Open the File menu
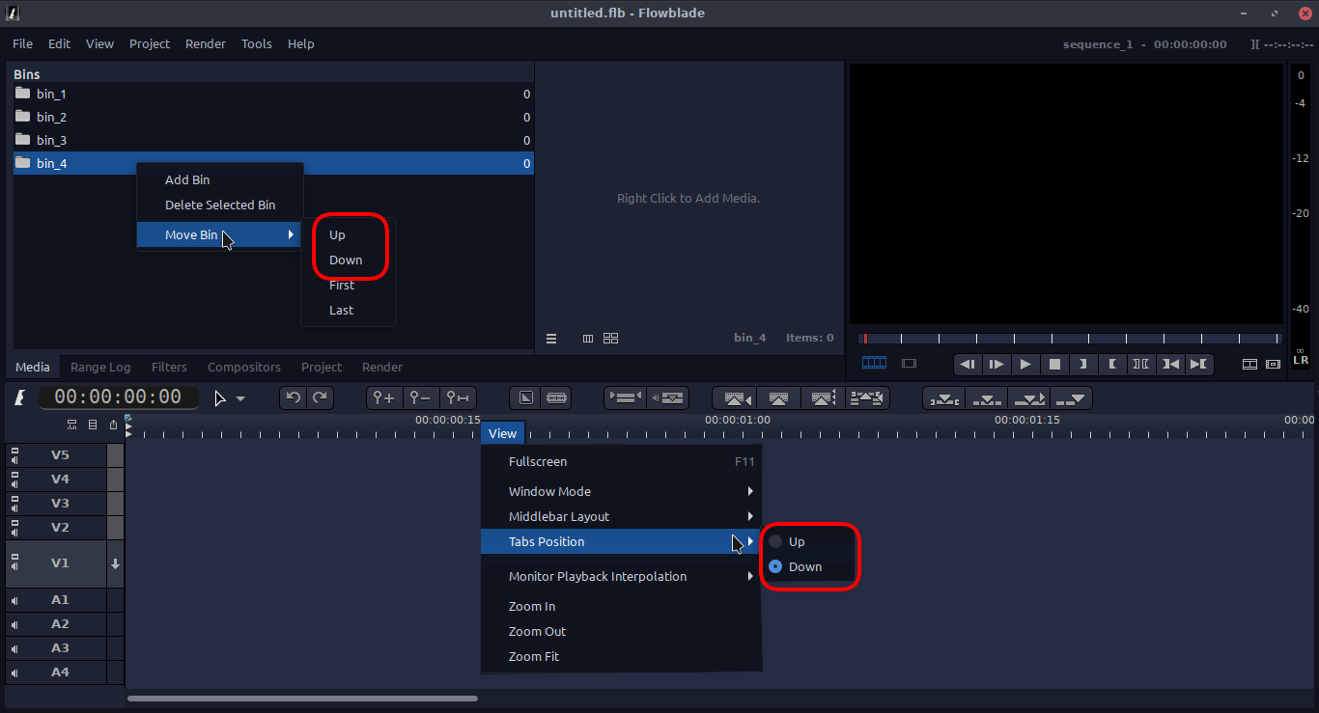 pos(22,43)
